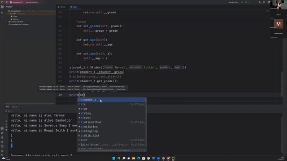Click the Run current file button

[x=242, y=2]
